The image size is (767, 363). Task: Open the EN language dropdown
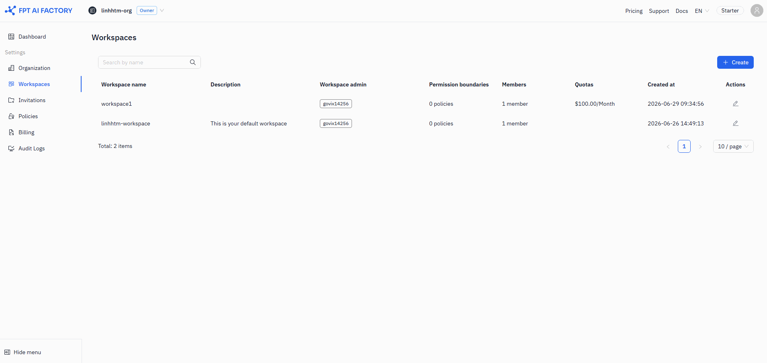(702, 11)
